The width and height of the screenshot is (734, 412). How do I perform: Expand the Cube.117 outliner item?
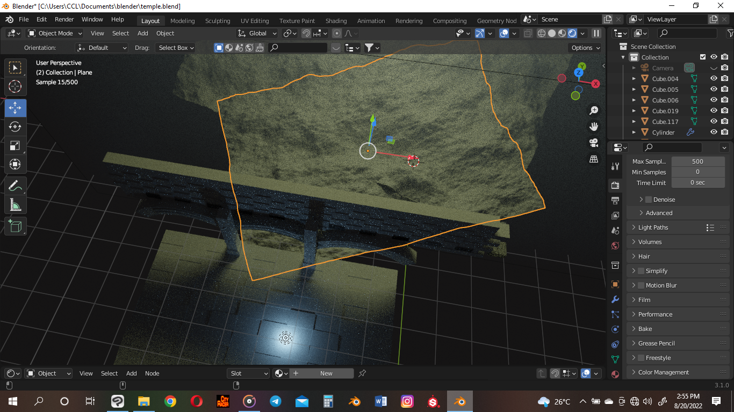point(635,121)
